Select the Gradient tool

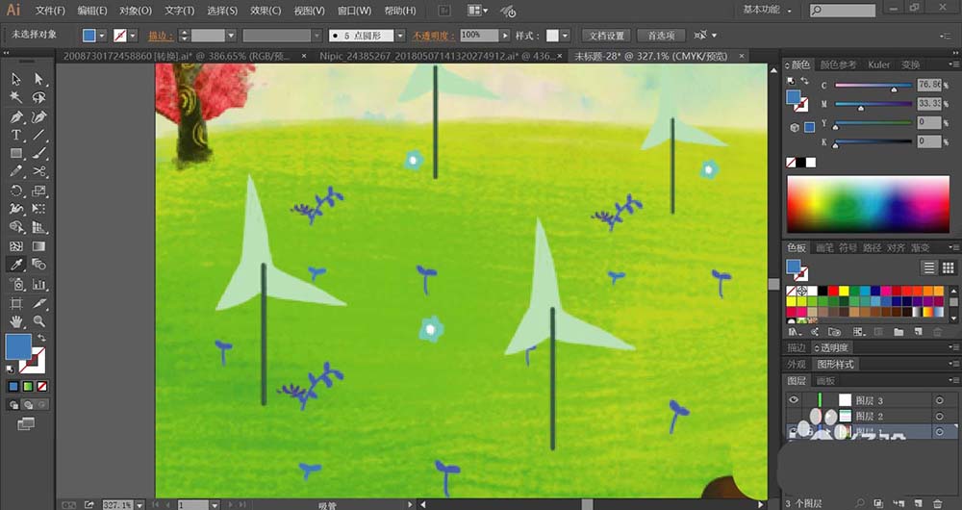pos(39,246)
